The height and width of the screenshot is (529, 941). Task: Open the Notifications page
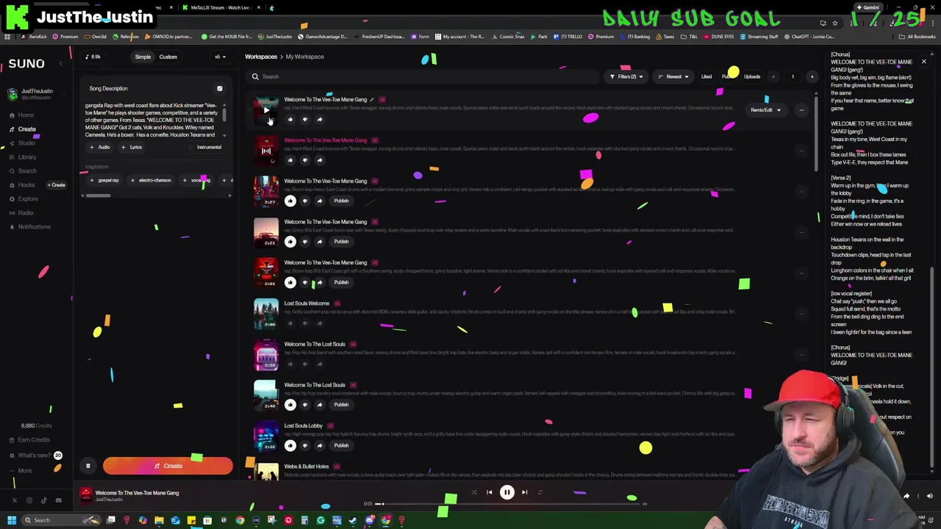click(x=34, y=227)
